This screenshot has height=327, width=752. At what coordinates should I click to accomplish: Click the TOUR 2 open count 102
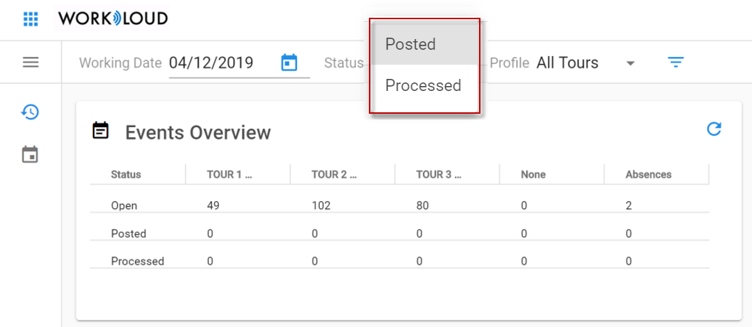coord(321,205)
